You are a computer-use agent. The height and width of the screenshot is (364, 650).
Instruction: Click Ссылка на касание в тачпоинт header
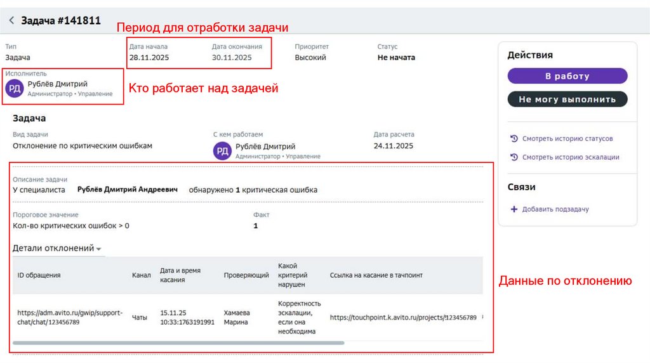[376, 275]
